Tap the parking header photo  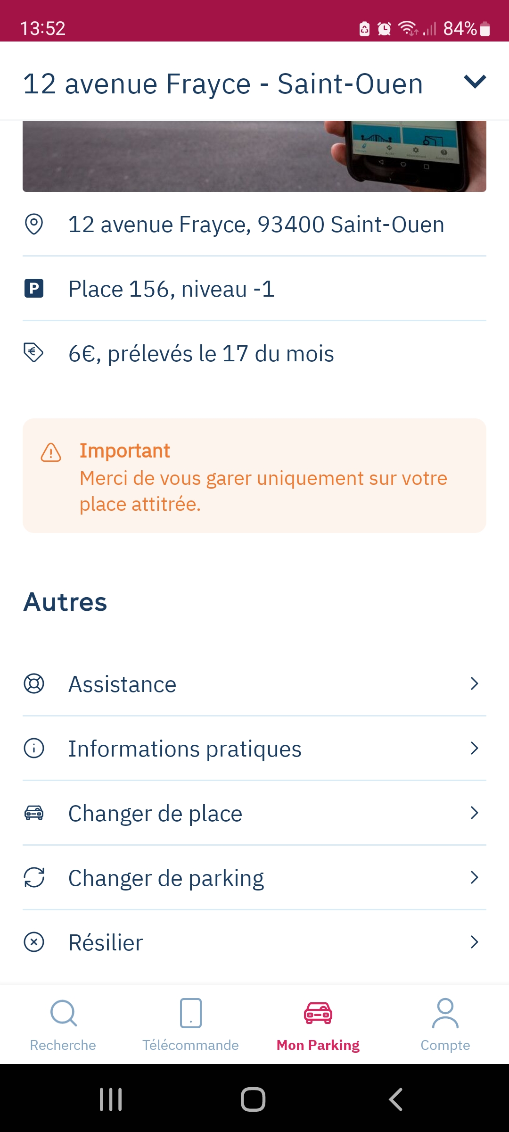tap(254, 156)
